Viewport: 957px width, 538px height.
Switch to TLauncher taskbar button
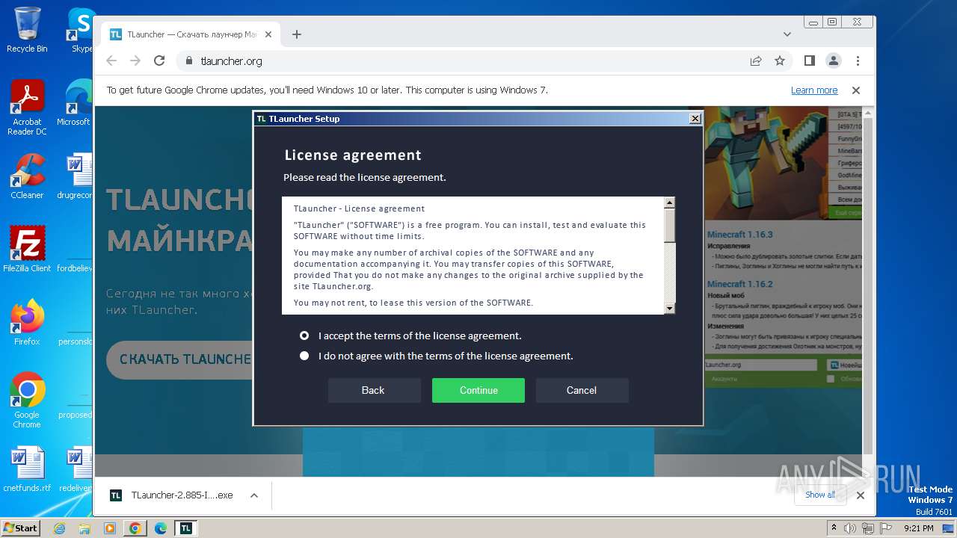(x=186, y=528)
